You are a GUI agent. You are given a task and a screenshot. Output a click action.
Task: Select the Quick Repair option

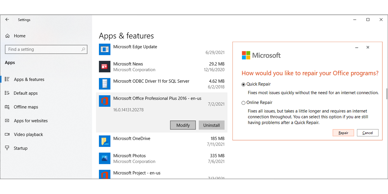point(243,84)
